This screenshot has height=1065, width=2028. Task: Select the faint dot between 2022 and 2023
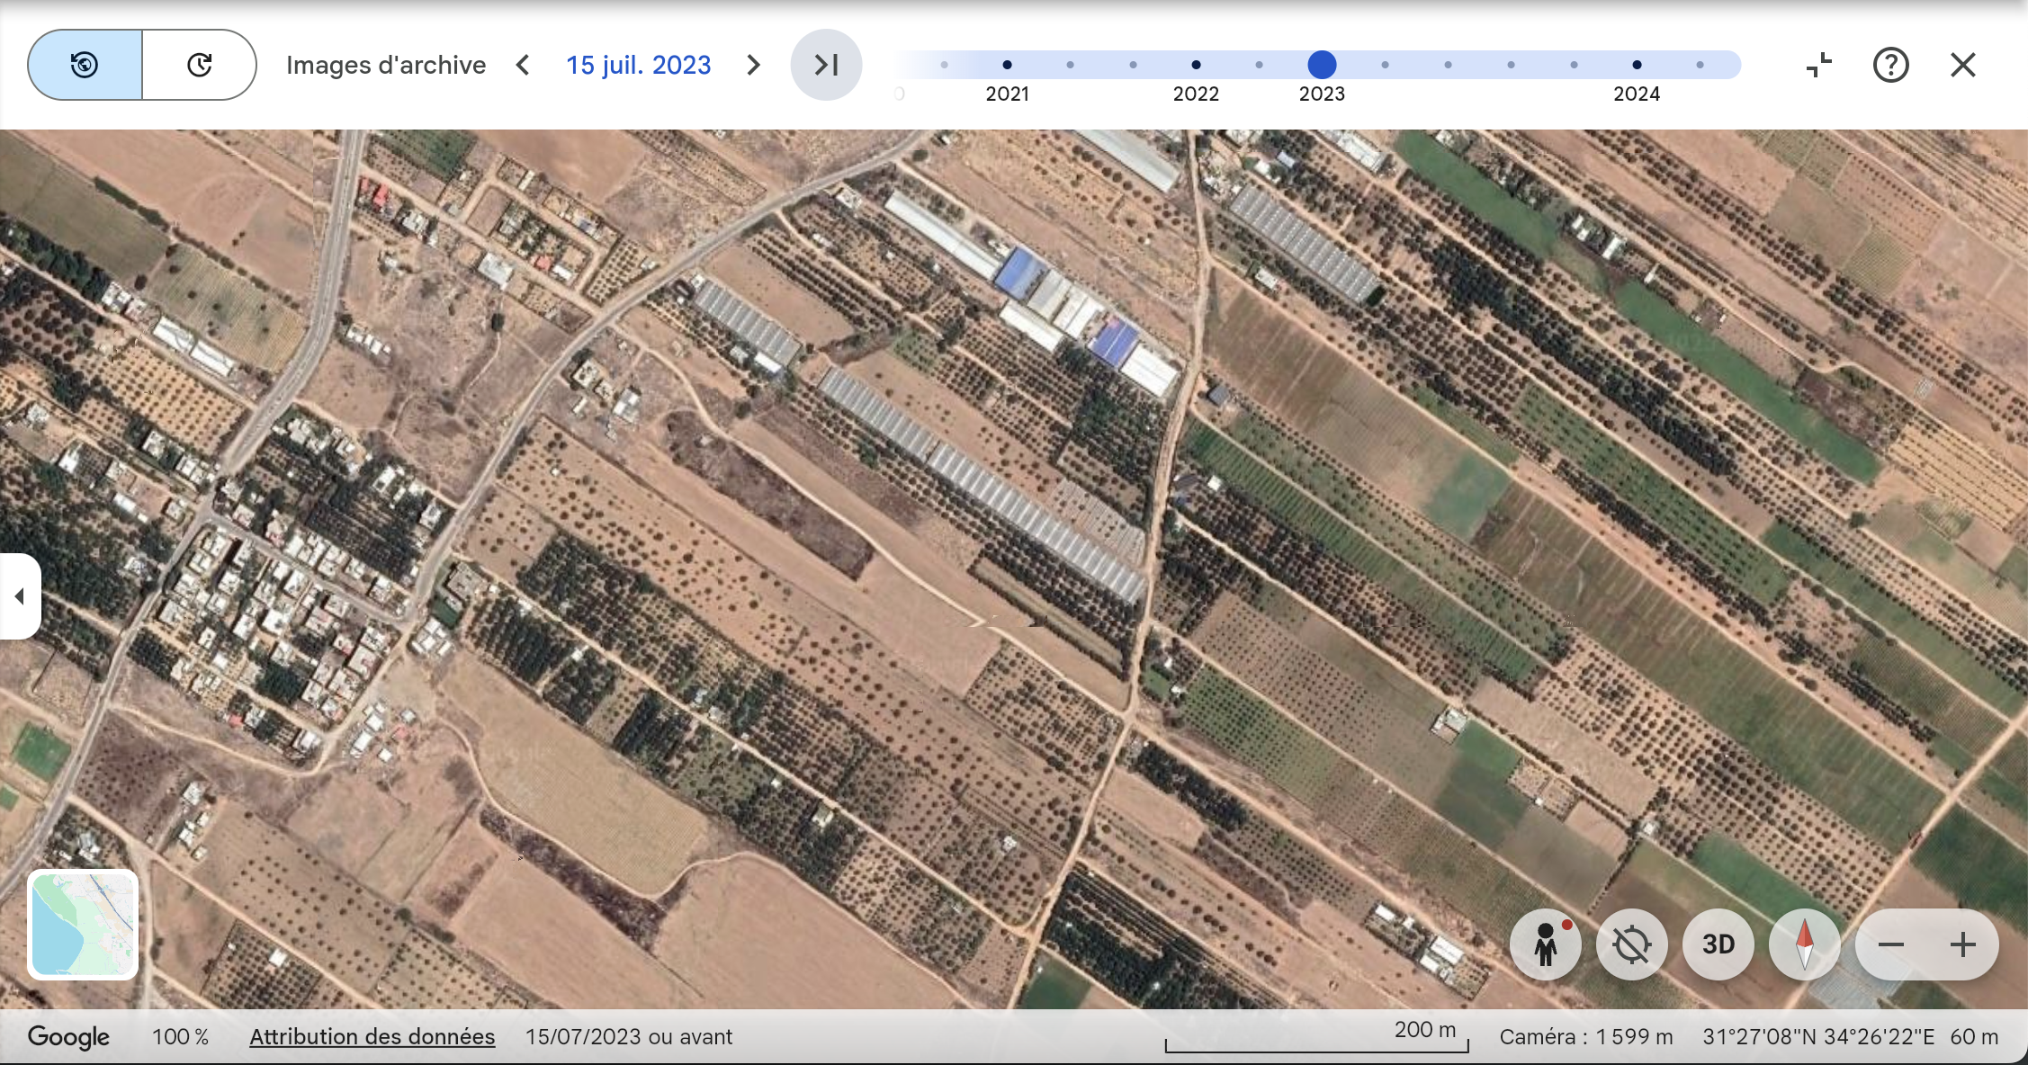[1259, 65]
